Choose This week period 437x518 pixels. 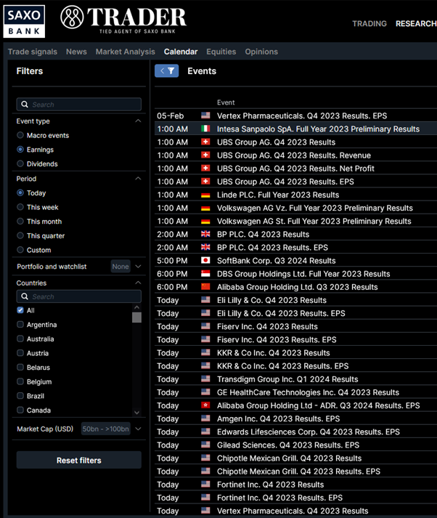coord(20,207)
